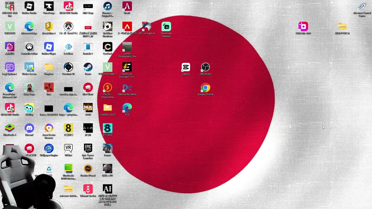Select the LetsView desktop icon
This screenshot has width=372, height=209.
pos(68,47)
